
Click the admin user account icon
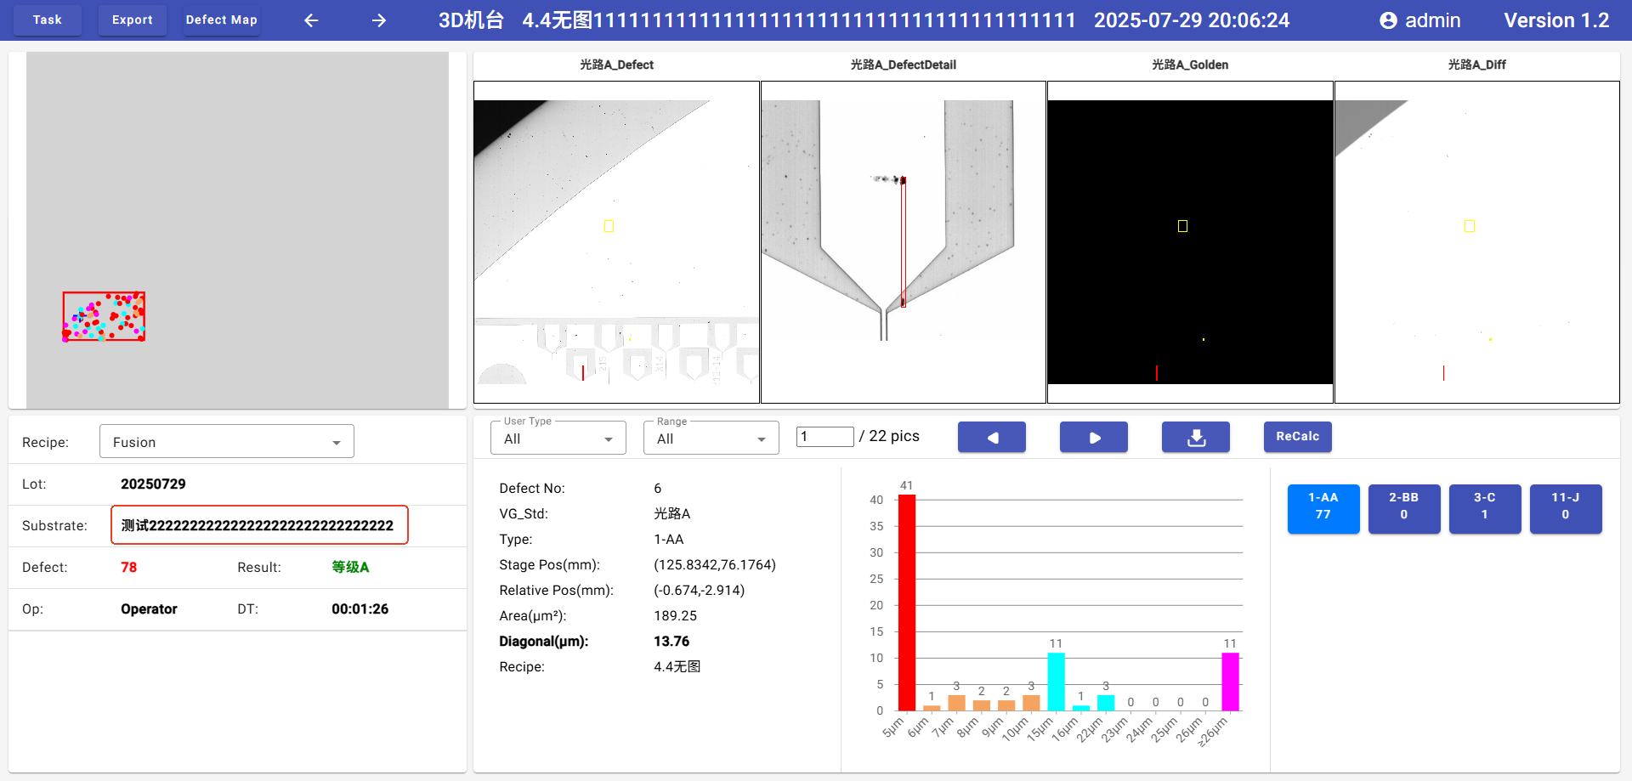1388,20
